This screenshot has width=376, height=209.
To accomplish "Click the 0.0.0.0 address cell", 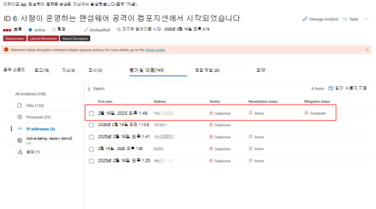I will [x=158, y=149].
